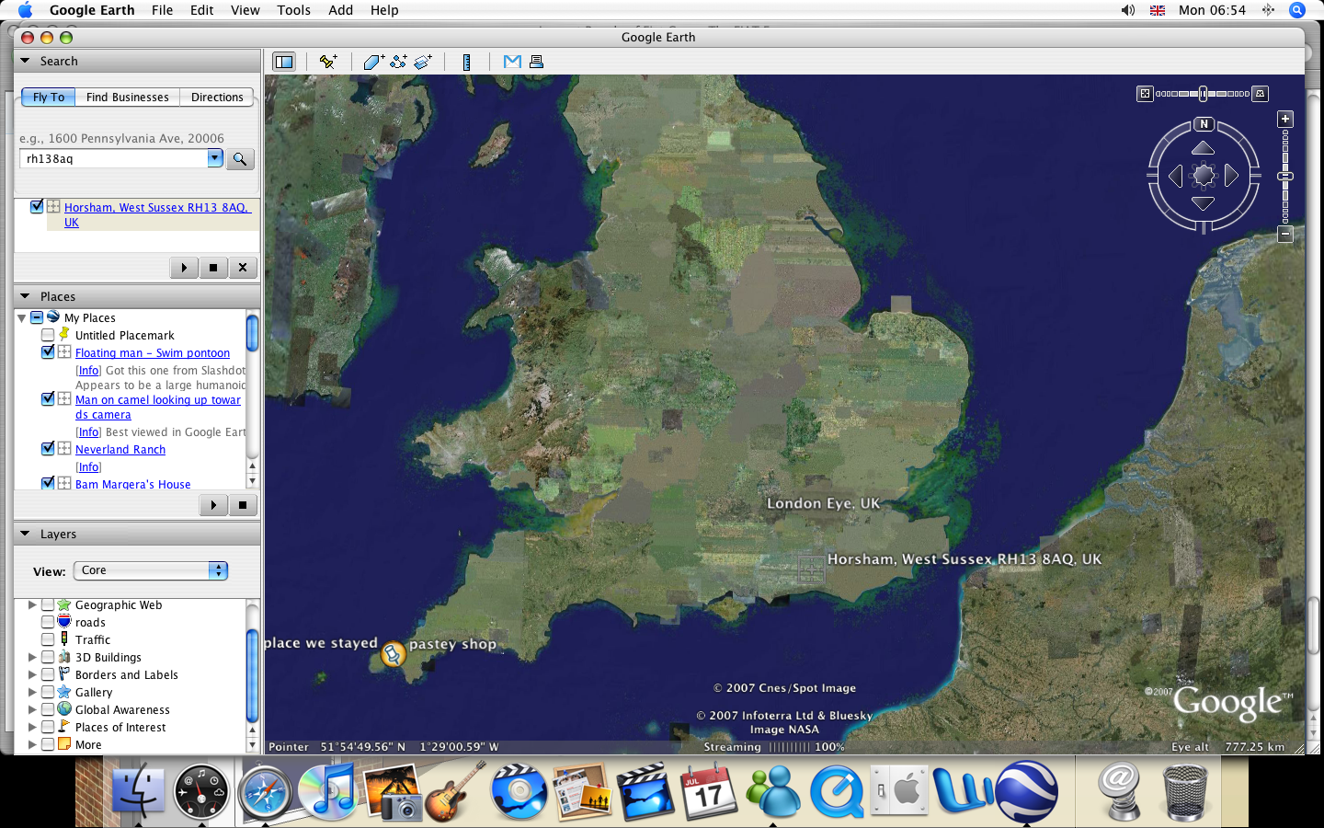The width and height of the screenshot is (1324, 828).
Task: Open the Ruler measurement tool
Action: [x=466, y=62]
